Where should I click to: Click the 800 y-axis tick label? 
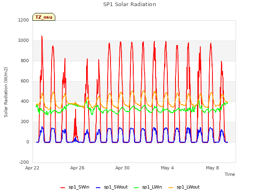click(25, 61)
